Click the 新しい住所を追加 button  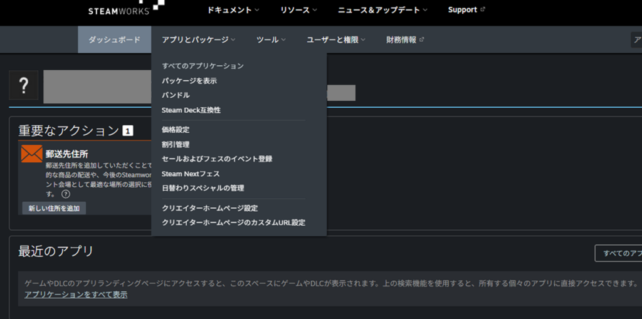pyautogui.click(x=54, y=208)
